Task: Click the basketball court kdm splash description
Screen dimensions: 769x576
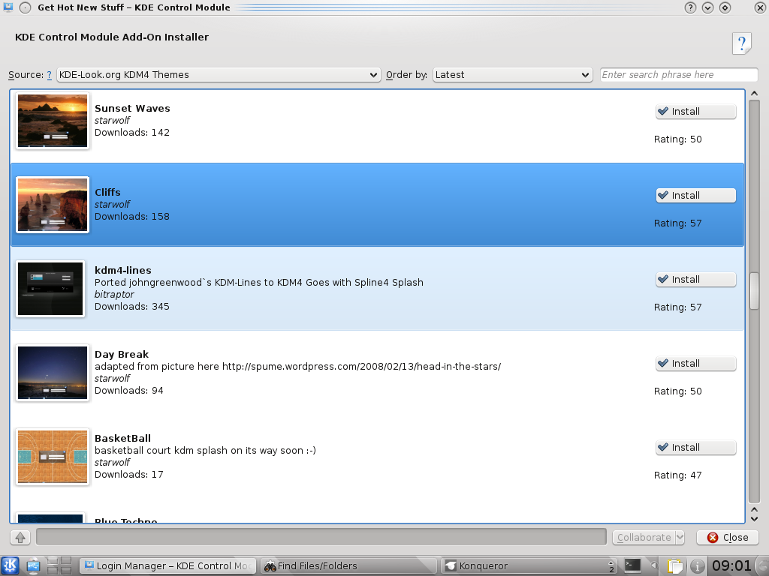Action: pyautogui.click(x=205, y=451)
